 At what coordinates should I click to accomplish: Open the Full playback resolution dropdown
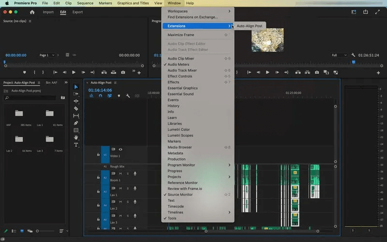click(339, 55)
